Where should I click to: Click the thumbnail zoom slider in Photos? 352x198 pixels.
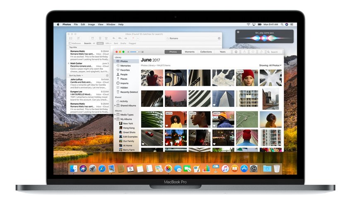pyautogui.click(x=135, y=52)
